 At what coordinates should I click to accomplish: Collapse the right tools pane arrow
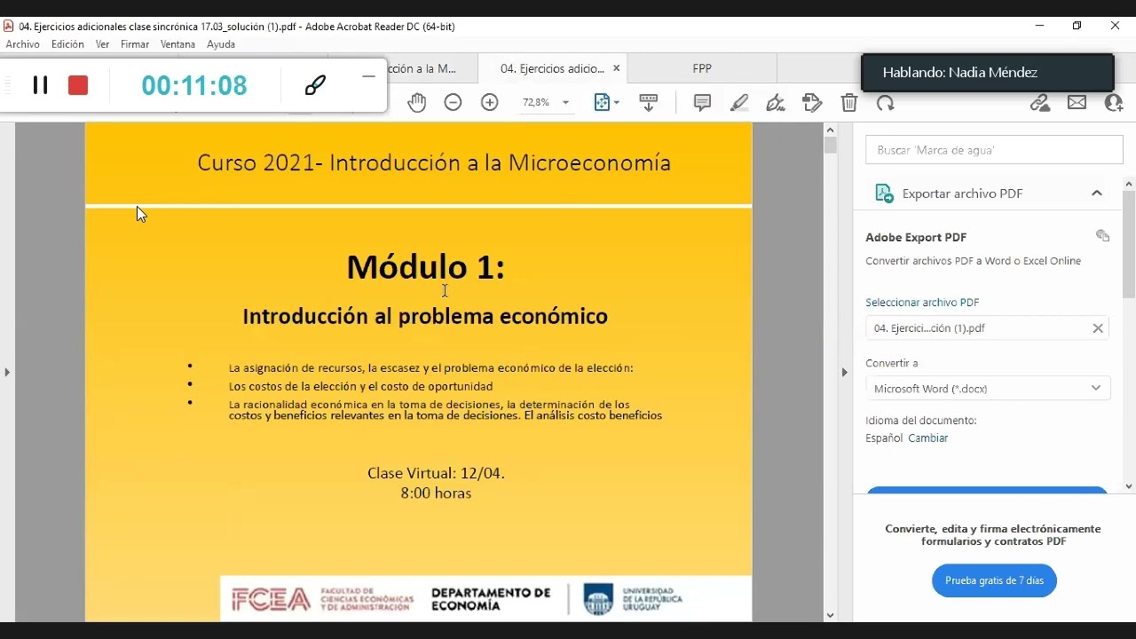click(844, 372)
